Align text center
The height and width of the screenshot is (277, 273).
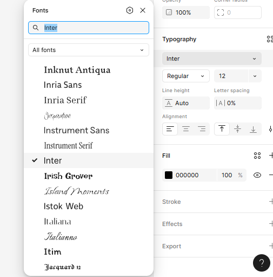(x=186, y=129)
